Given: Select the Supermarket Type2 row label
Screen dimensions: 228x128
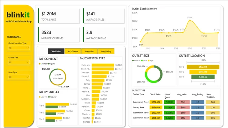Looking at the screenshot, I should coord(141,118).
